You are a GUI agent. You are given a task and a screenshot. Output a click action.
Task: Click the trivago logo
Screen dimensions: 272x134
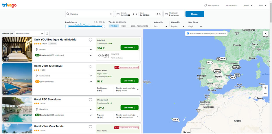coord(9,5)
